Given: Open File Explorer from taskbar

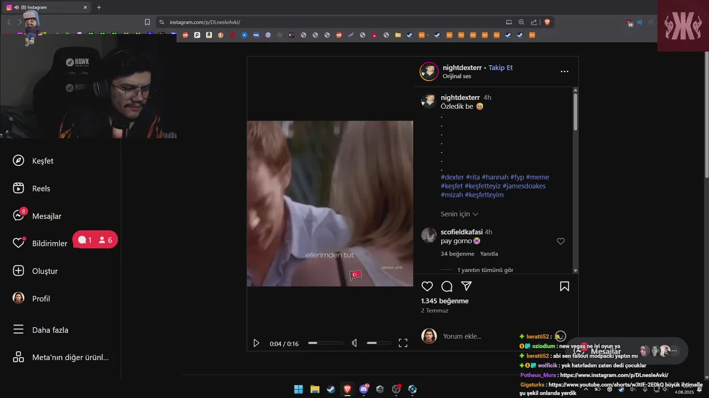Looking at the screenshot, I should pyautogui.click(x=315, y=389).
